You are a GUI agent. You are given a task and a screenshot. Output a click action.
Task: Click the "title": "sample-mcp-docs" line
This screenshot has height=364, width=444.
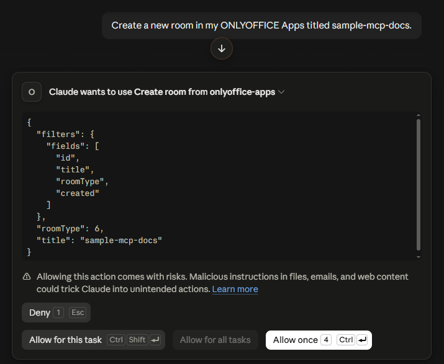point(99,241)
